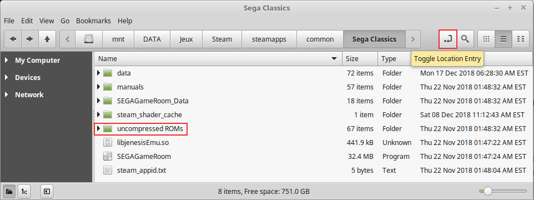Hide the sidebar with the status bar button
Screen dimensions: 534x200
pos(46,192)
